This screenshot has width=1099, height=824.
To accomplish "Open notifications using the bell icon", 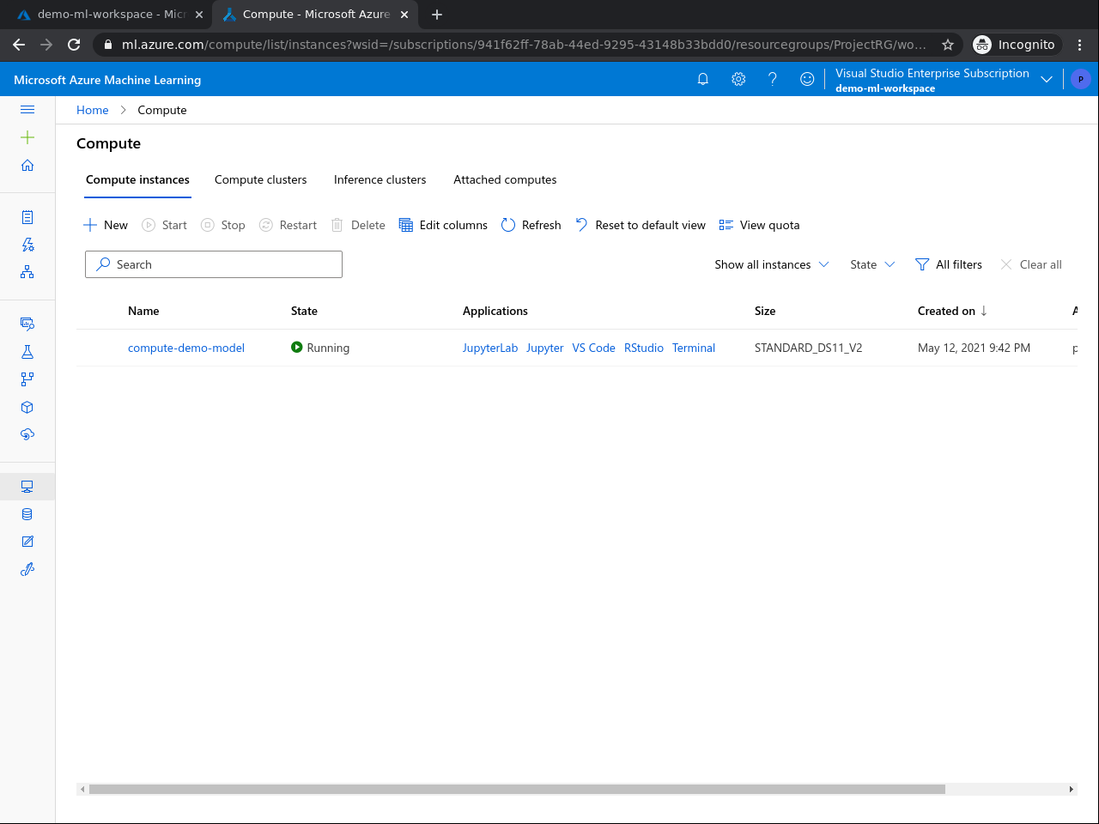I will [x=702, y=79].
